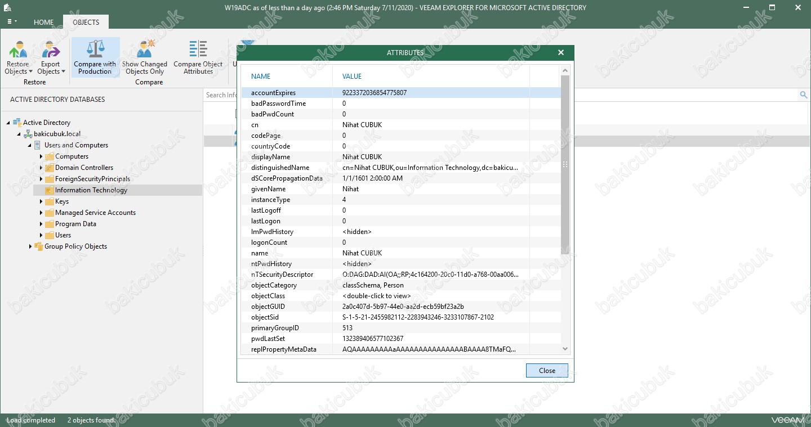Collapse the Users and Computers node
811x427 pixels.
[30, 145]
